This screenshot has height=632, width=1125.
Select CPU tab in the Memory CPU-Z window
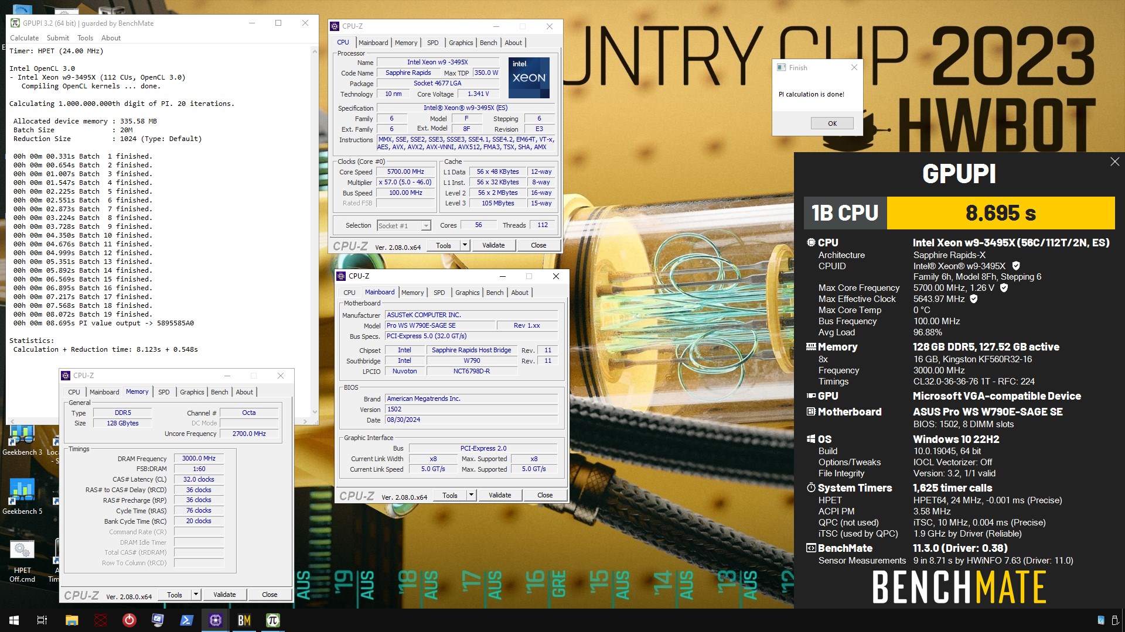point(74,392)
